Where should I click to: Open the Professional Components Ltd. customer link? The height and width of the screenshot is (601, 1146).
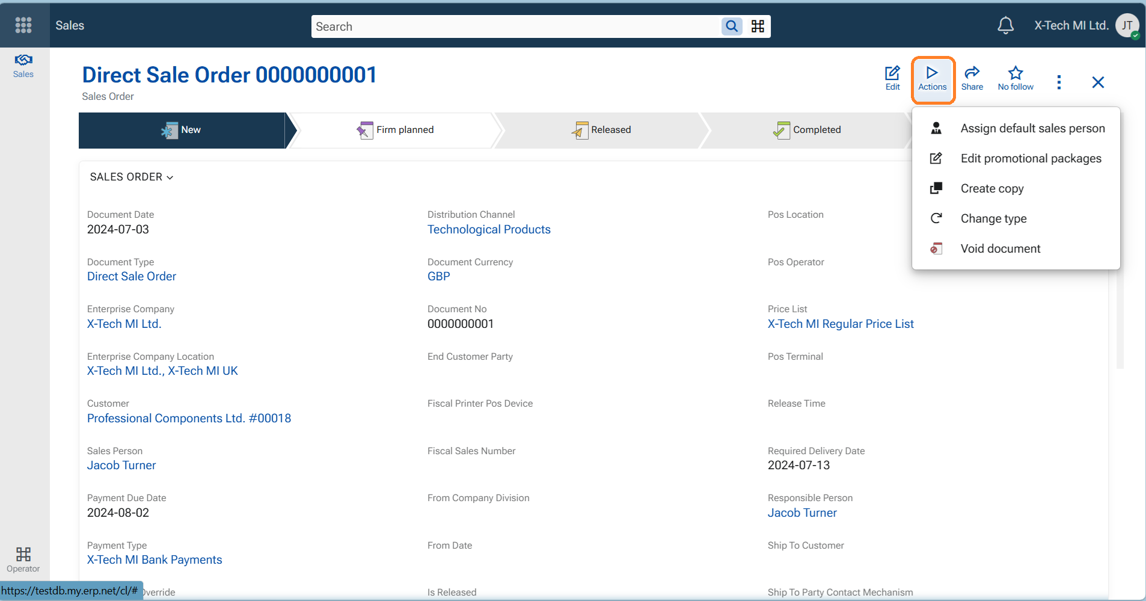click(x=189, y=418)
